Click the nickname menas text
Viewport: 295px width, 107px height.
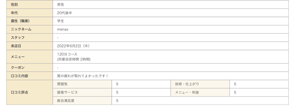pyautogui.click(x=63, y=29)
